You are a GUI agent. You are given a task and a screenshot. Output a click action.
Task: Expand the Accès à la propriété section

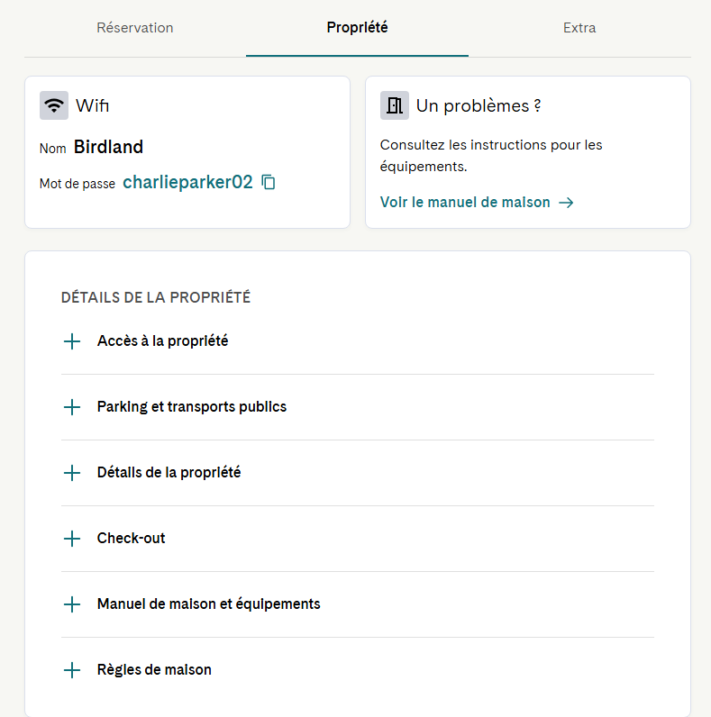pyautogui.click(x=358, y=341)
